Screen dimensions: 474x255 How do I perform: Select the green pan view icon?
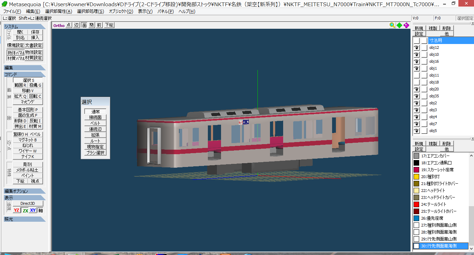coord(399,25)
